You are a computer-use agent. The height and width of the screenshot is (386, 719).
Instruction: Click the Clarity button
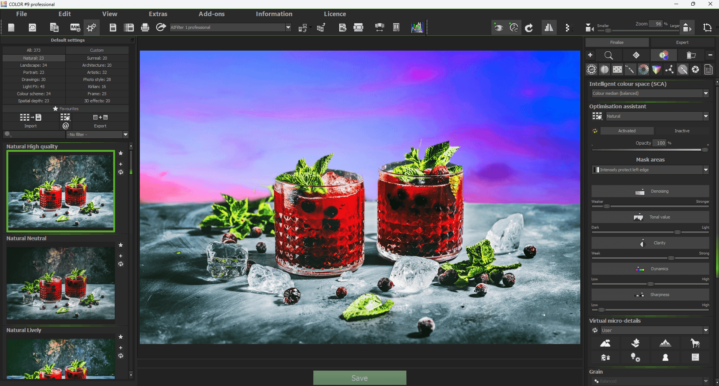click(x=650, y=243)
